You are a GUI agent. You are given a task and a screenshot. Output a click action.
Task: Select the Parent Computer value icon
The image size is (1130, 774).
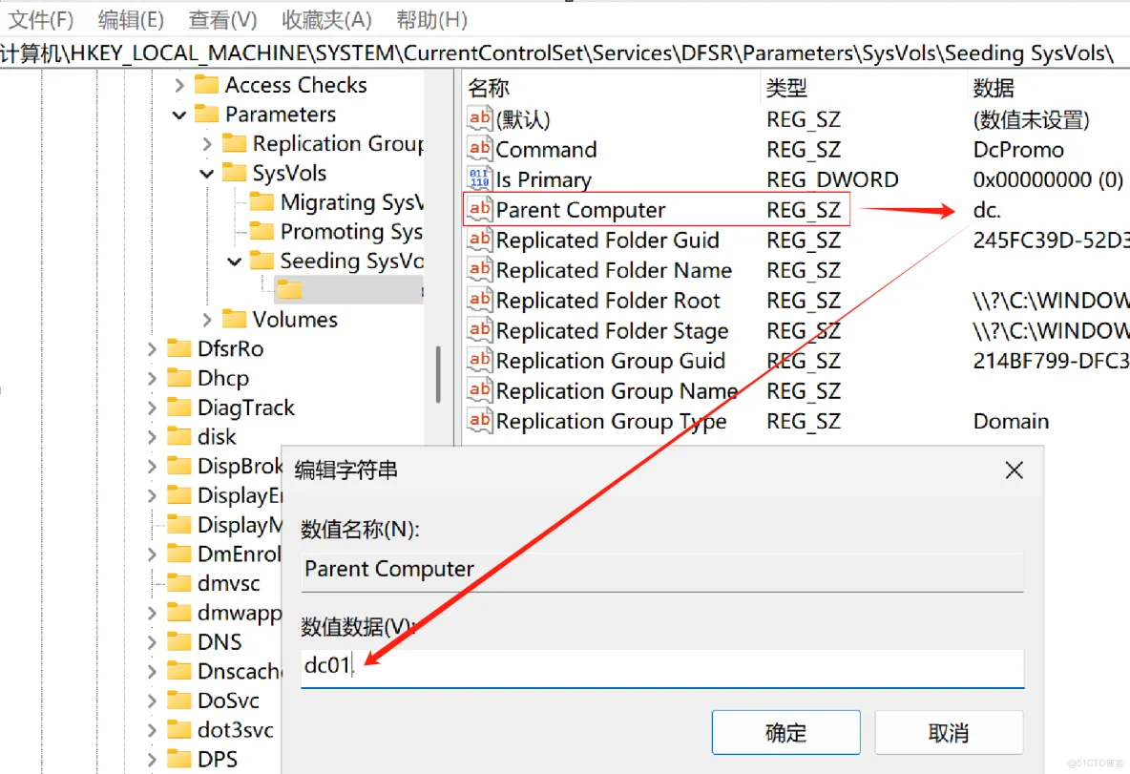point(479,210)
